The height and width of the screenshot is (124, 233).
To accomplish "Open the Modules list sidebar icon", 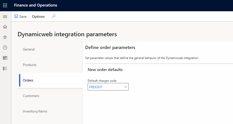I will (x=5, y=68).
